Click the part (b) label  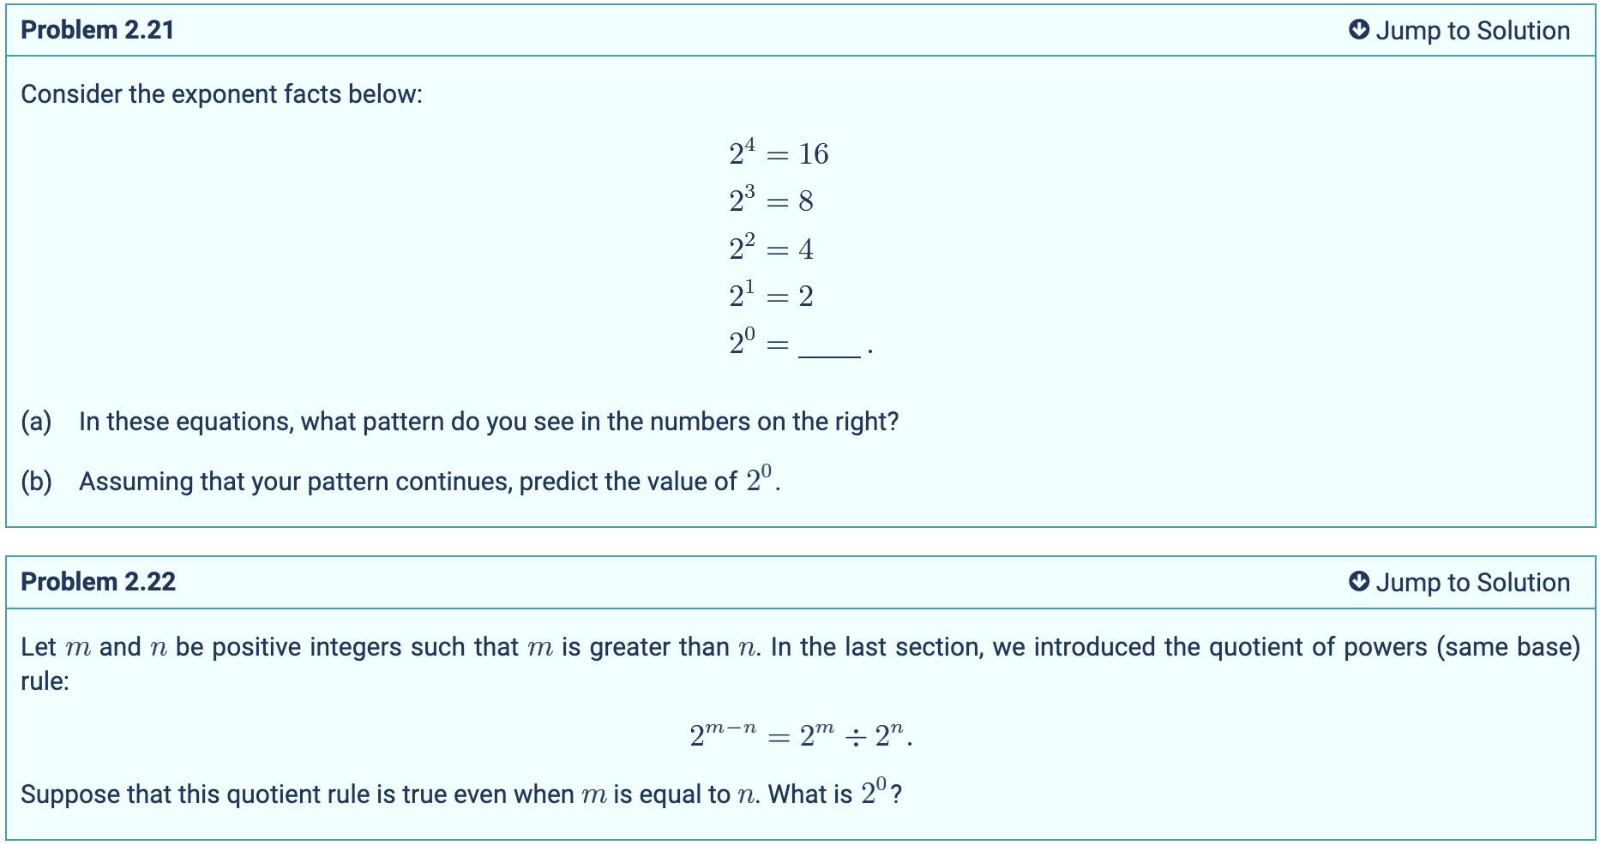click(x=36, y=482)
